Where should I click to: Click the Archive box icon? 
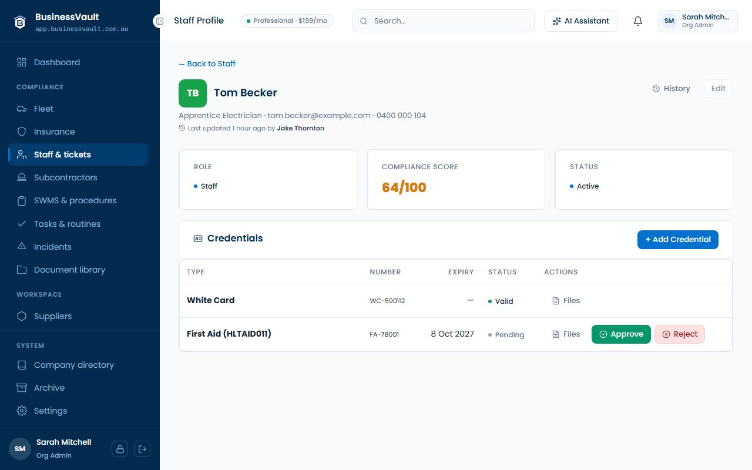coord(22,388)
